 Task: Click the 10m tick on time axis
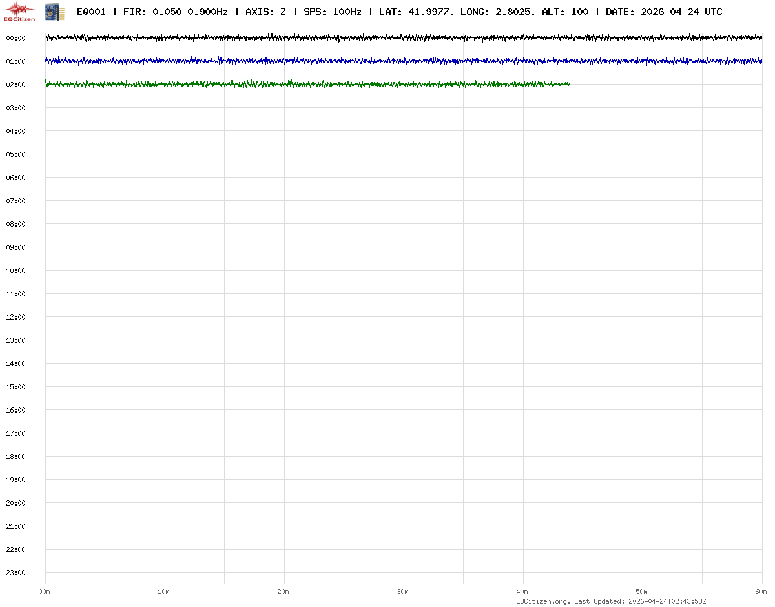pyautogui.click(x=164, y=592)
